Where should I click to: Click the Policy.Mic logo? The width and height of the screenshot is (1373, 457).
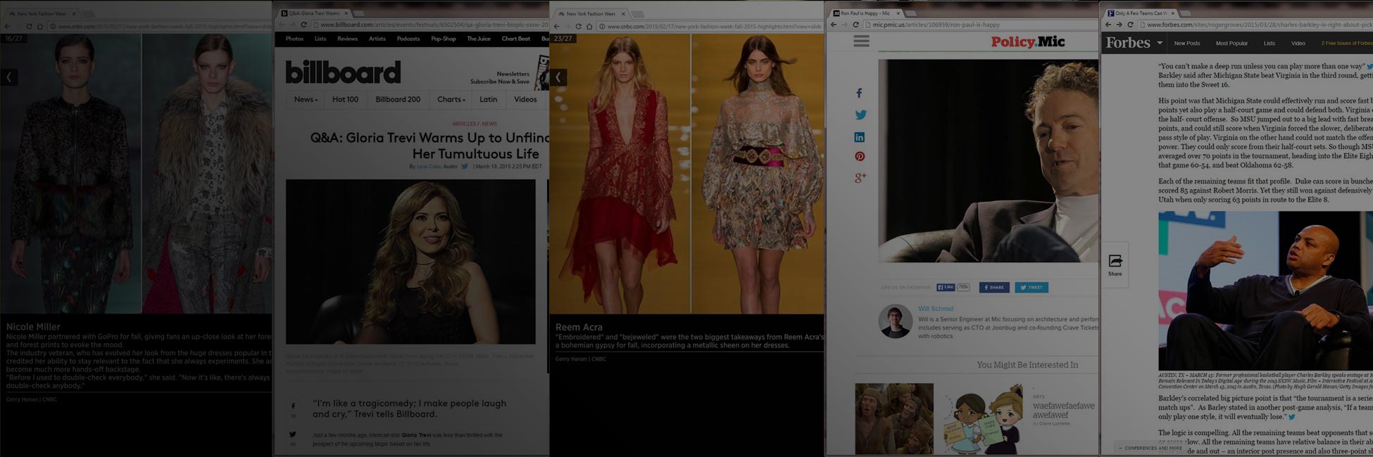1028,41
